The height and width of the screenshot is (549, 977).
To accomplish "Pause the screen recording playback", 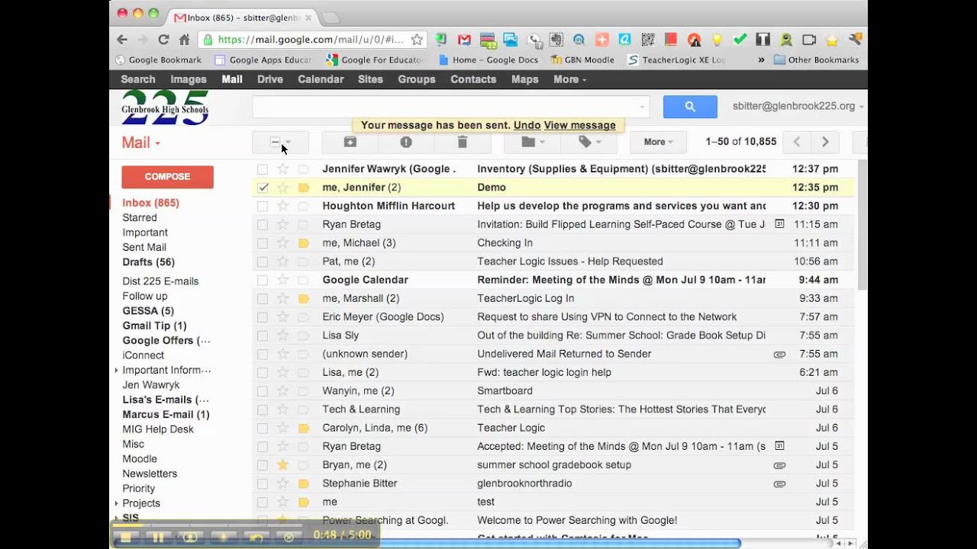I will point(158,538).
